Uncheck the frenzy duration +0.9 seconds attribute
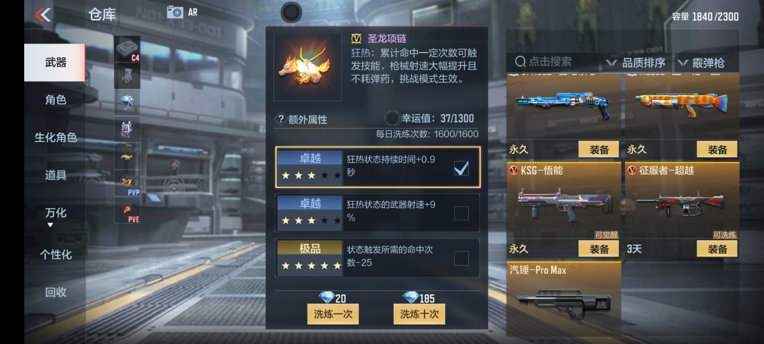Image resolution: width=764 pixels, height=344 pixels. (x=461, y=168)
